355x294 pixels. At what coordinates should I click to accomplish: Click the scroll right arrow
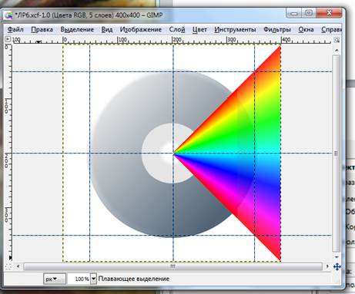(x=327, y=266)
